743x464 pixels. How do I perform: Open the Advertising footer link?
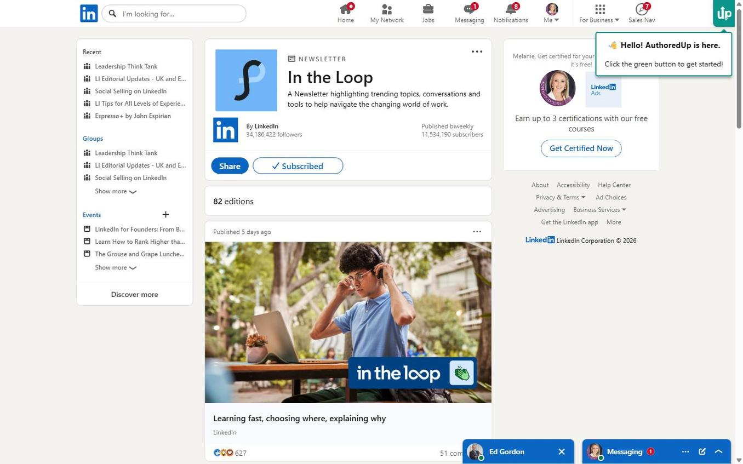click(x=550, y=210)
